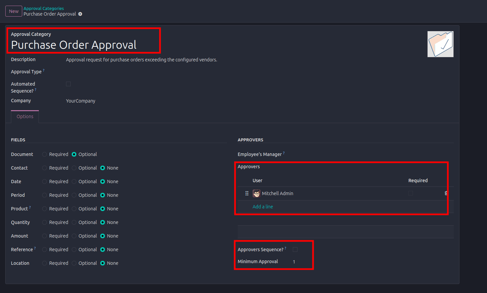Set Date field to Optional

pyautogui.click(x=74, y=182)
